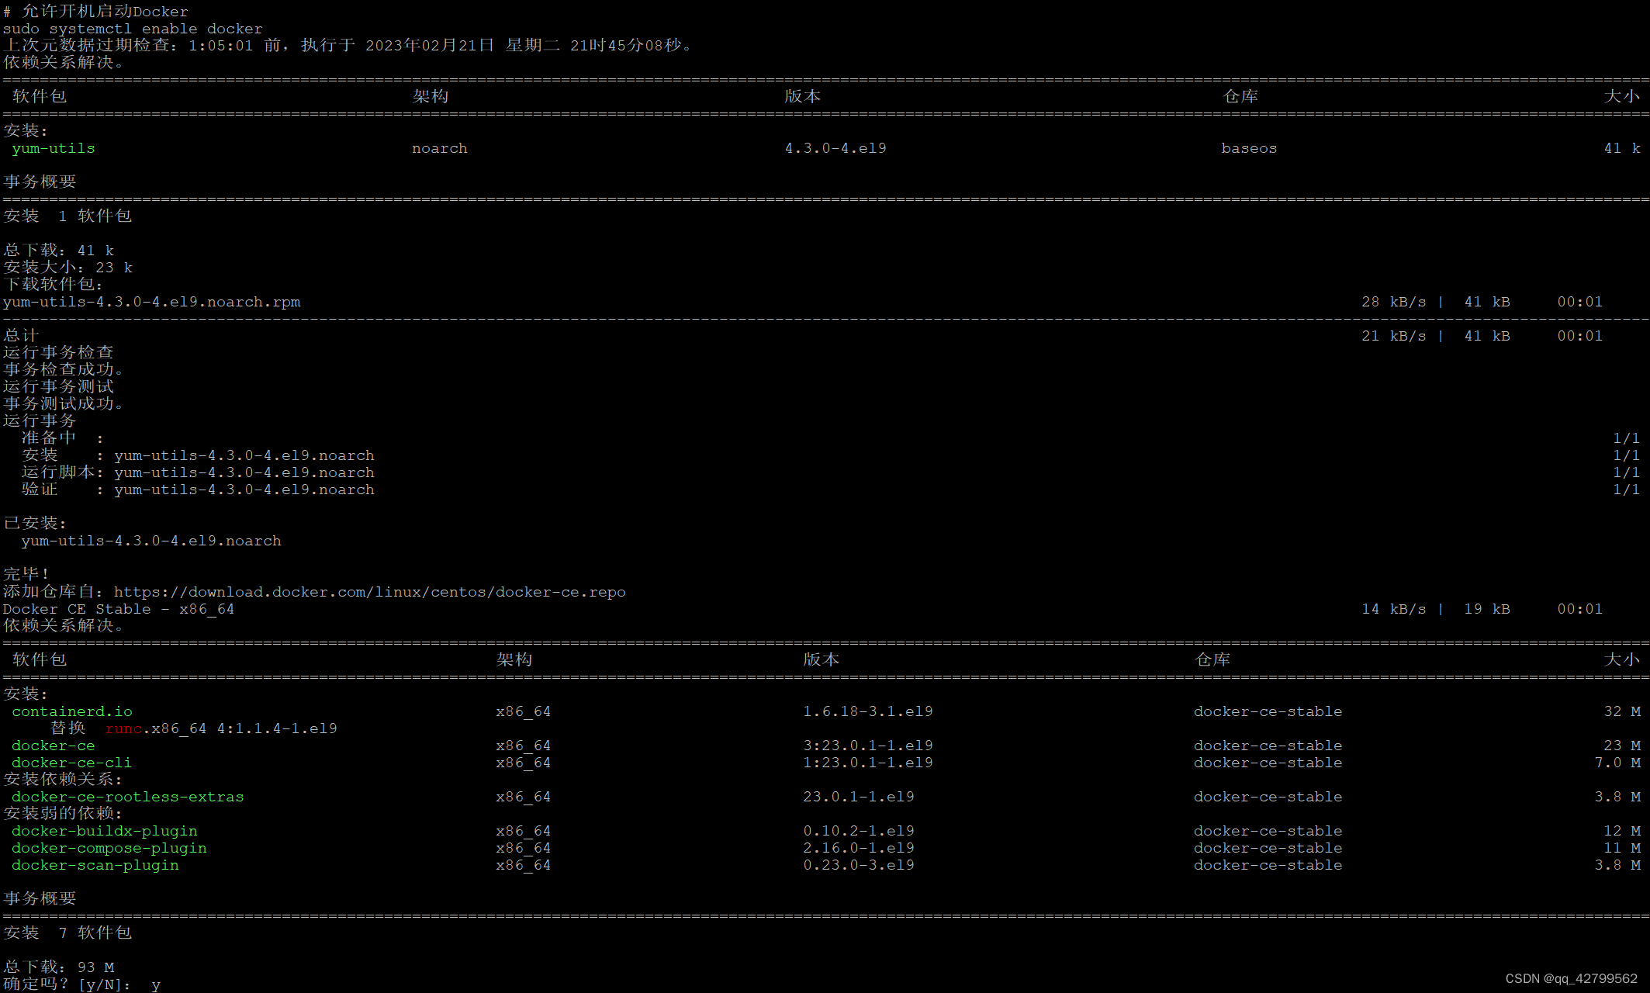Click the '安装 7 软件包' summary line

[67, 933]
